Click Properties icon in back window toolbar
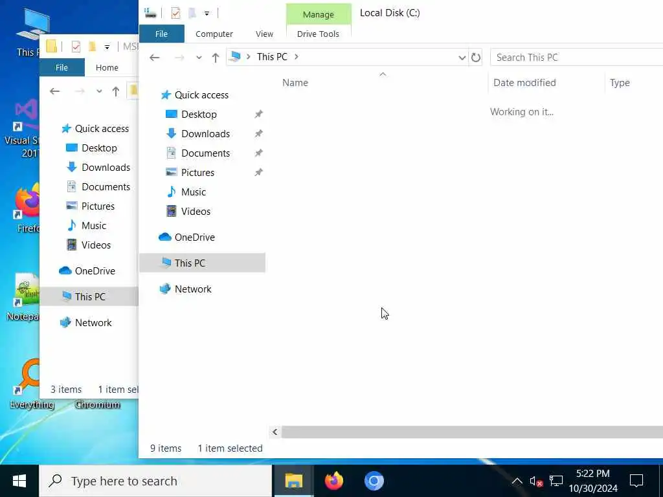 (76, 47)
